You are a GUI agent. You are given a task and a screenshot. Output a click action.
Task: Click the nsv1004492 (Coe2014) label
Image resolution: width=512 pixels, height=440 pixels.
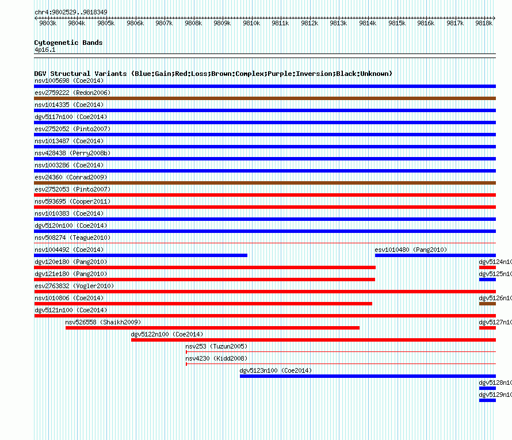pos(69,250)
